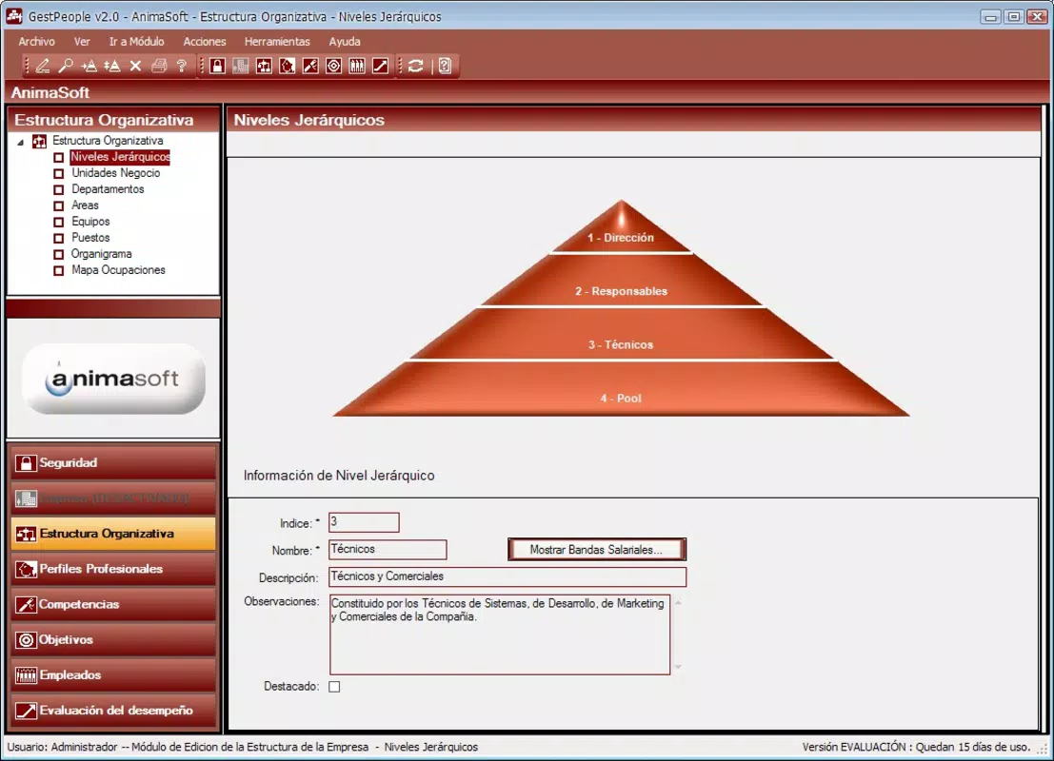Select Niveles Jerárquicos in the tree
Viewport: 1054px width, 761px height.
click(120, 157)
